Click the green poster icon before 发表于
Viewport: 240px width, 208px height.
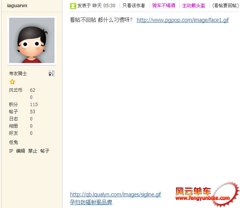coord(73,6)
